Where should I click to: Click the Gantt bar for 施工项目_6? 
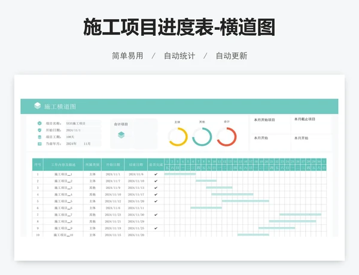pyautogui.click(x=206, y=207)
